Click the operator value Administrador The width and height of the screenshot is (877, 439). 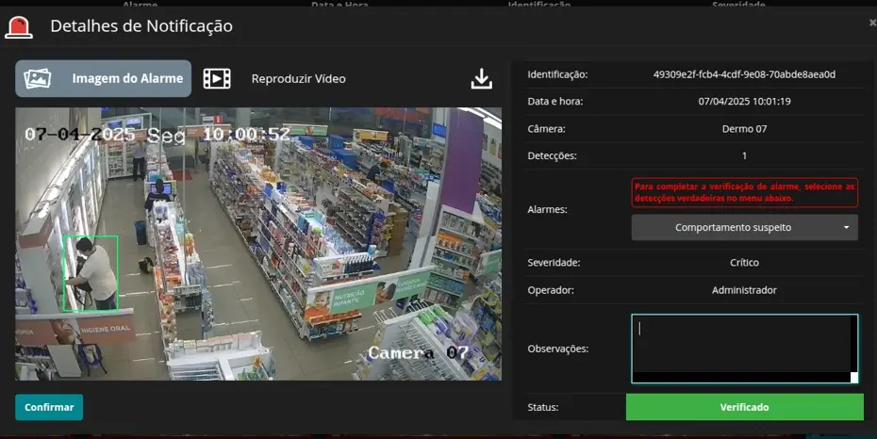744,290
